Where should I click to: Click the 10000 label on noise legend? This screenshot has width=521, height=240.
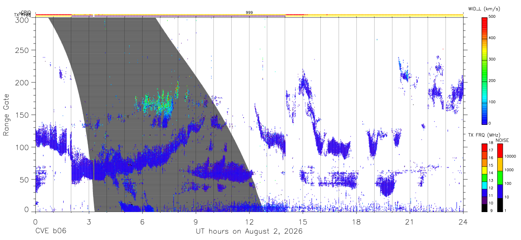(x=510, y=157)
